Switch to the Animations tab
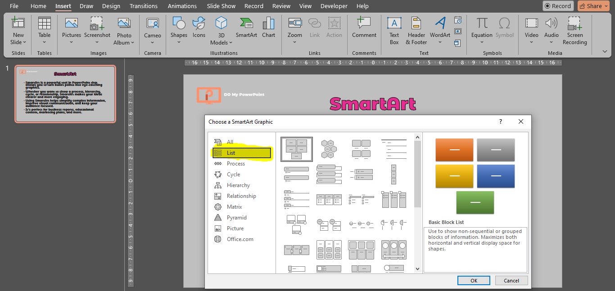The image size is (615, 291). (x=182, y=6)
